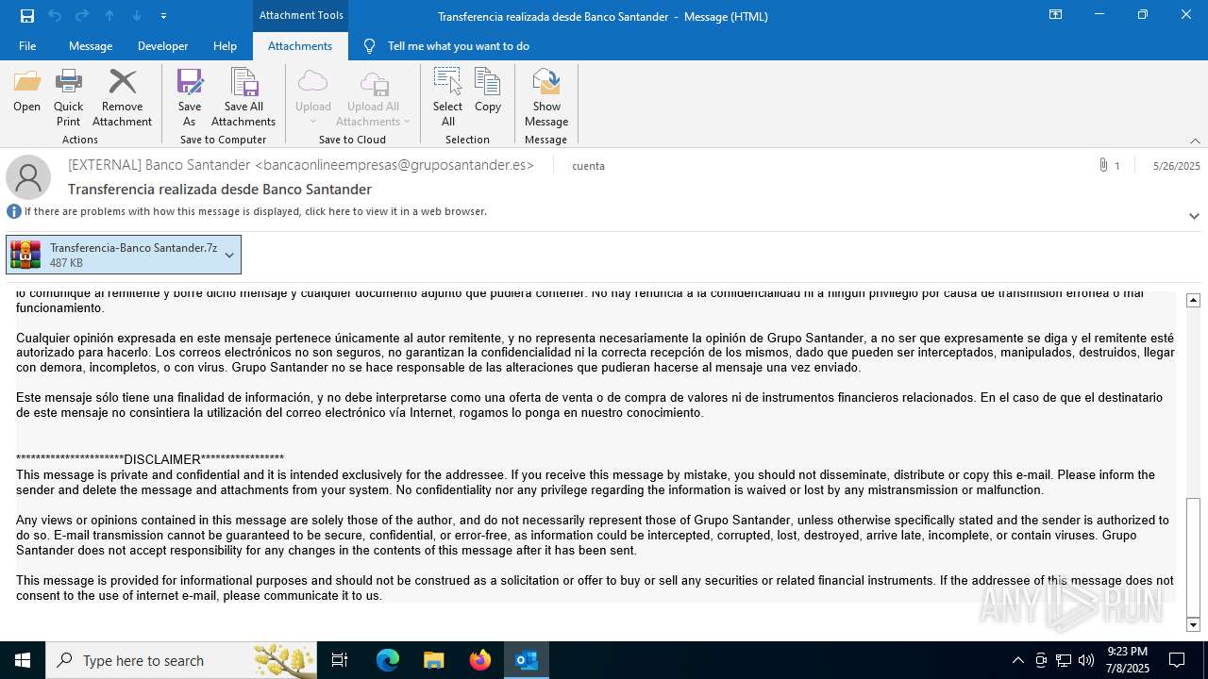Viewport: 1208px width, 679px height.
Task: Click the attachment 7z archive icon
Action: click(25, 255)
